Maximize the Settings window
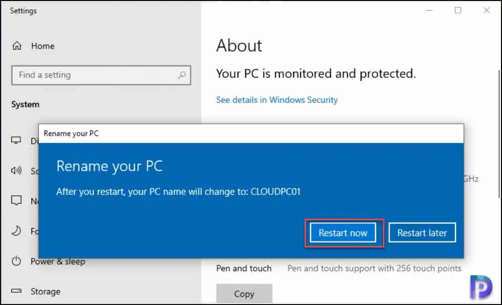Image resolution: width=502 pixels, height=305 pixels. point(458,10)
